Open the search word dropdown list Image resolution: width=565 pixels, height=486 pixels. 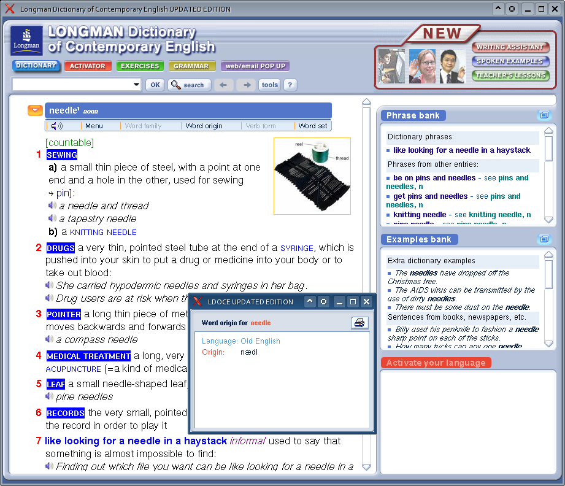pyautogui.click(x=137, y=85)
